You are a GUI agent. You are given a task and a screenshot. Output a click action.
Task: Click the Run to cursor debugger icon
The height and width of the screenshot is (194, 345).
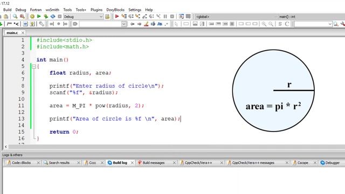tap(124, 17)
